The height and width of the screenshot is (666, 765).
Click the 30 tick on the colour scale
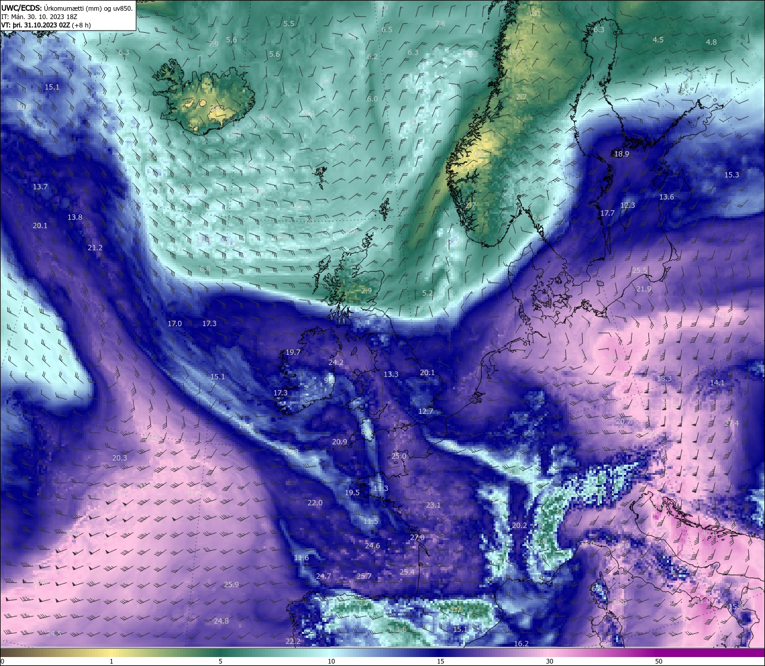coord(549,661)
